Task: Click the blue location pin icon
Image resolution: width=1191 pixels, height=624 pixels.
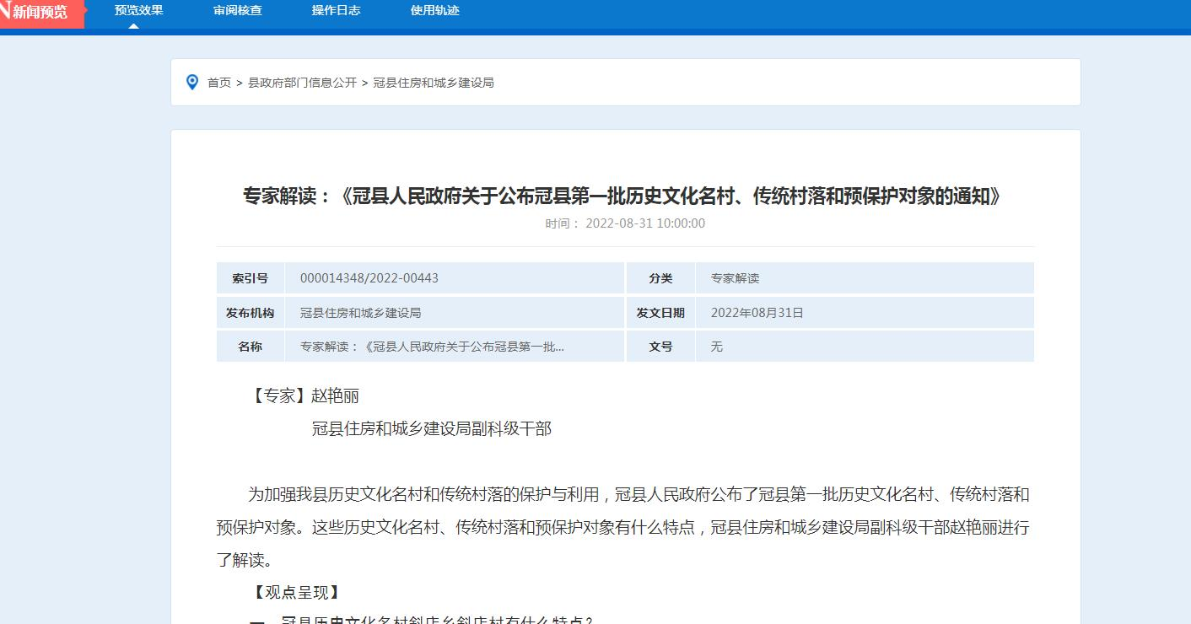Action: pyautogui.click(x=192, y=82)
